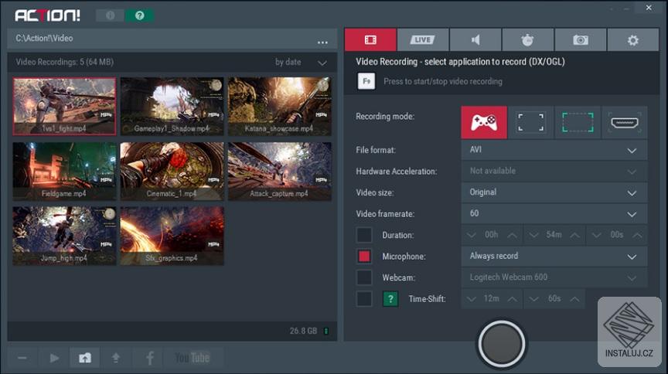Increase the Duration minutes value
The width and height of the screenshot is (668, 374).
point(574,235)
